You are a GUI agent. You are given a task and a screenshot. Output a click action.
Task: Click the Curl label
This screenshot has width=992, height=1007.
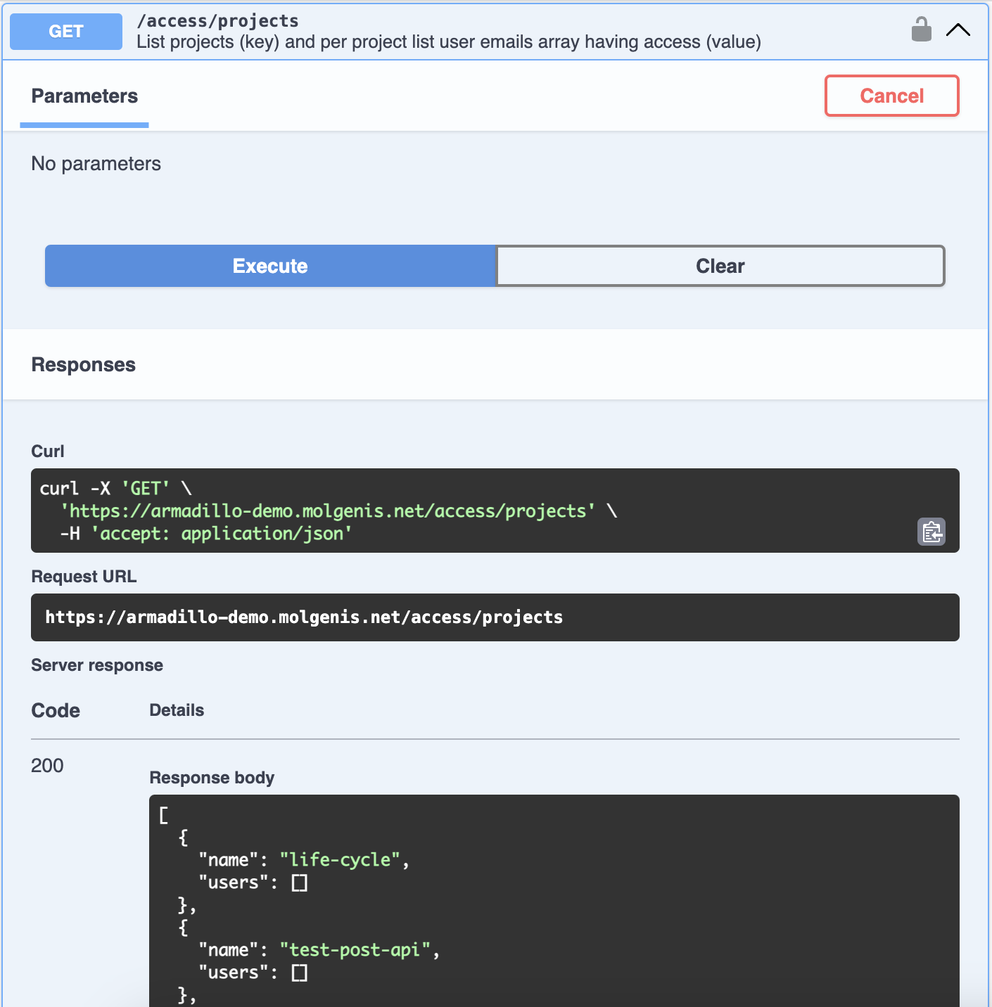(x=48, y=451)
